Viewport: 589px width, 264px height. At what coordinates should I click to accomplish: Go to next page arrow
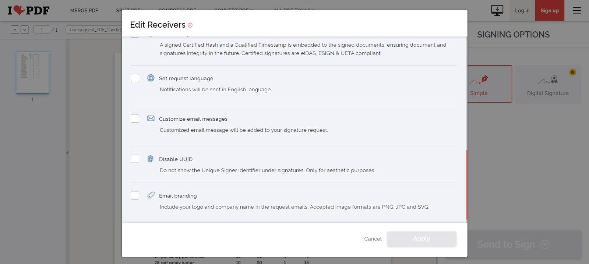[25, 29]
